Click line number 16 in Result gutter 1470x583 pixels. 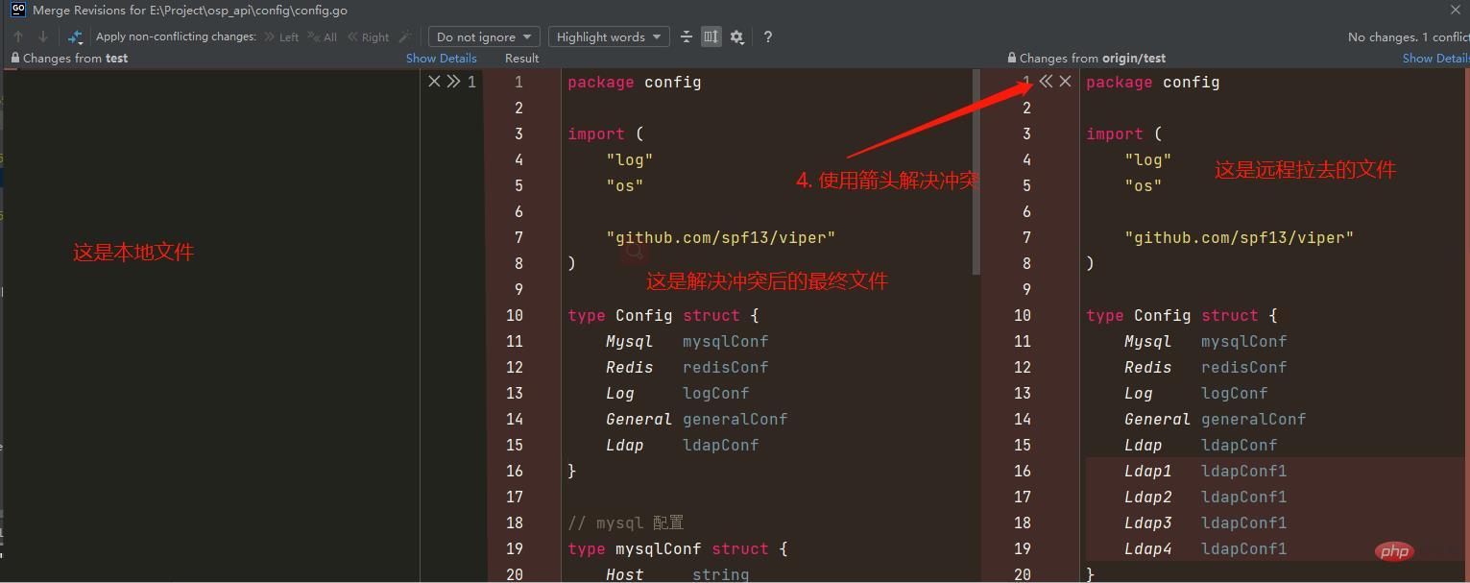pyautogui.click(x=515, y=471)
